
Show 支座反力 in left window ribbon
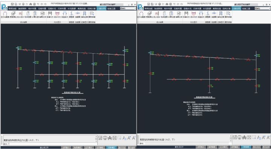tap(64, 15)
